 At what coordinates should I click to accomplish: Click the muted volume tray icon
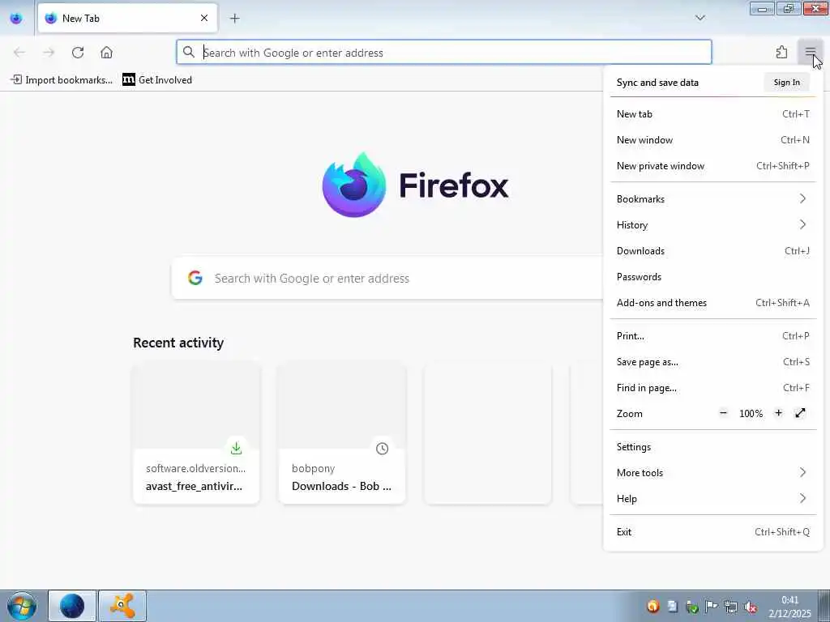pyautogui.click(x=750, y=607)
